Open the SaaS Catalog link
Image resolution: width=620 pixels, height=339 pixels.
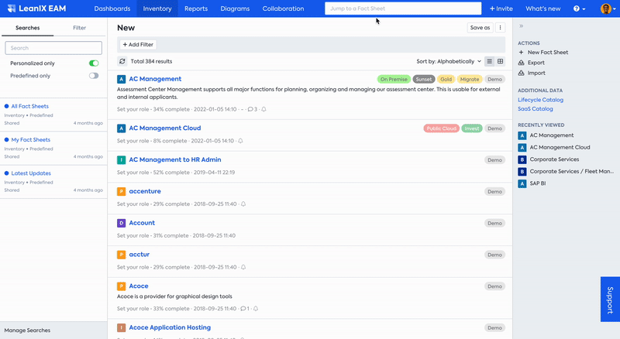[536, 109]
